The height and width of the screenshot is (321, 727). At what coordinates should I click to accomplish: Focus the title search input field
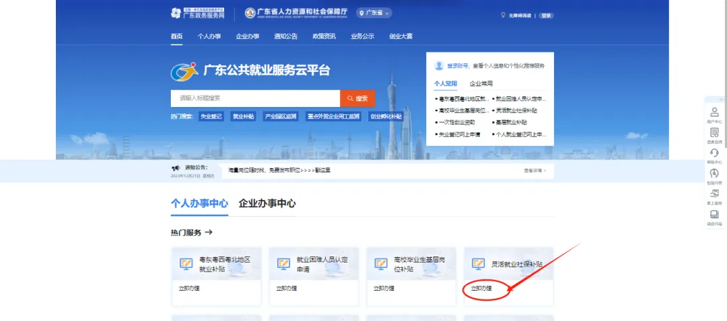(255, 98)
